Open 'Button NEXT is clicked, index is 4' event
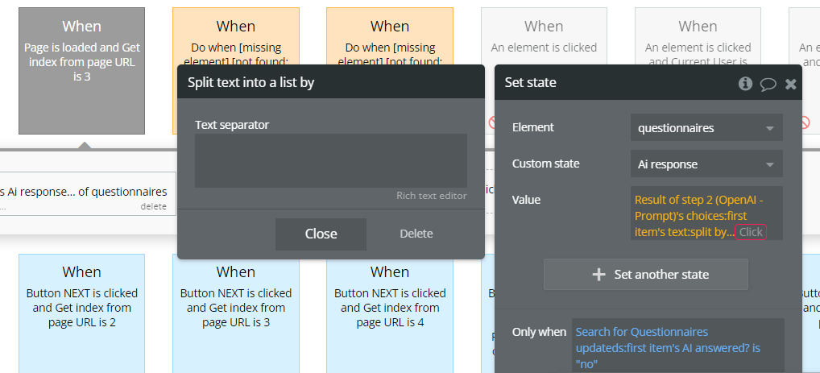820x373 pixels. pyautogui.click(x=390, y=307)
